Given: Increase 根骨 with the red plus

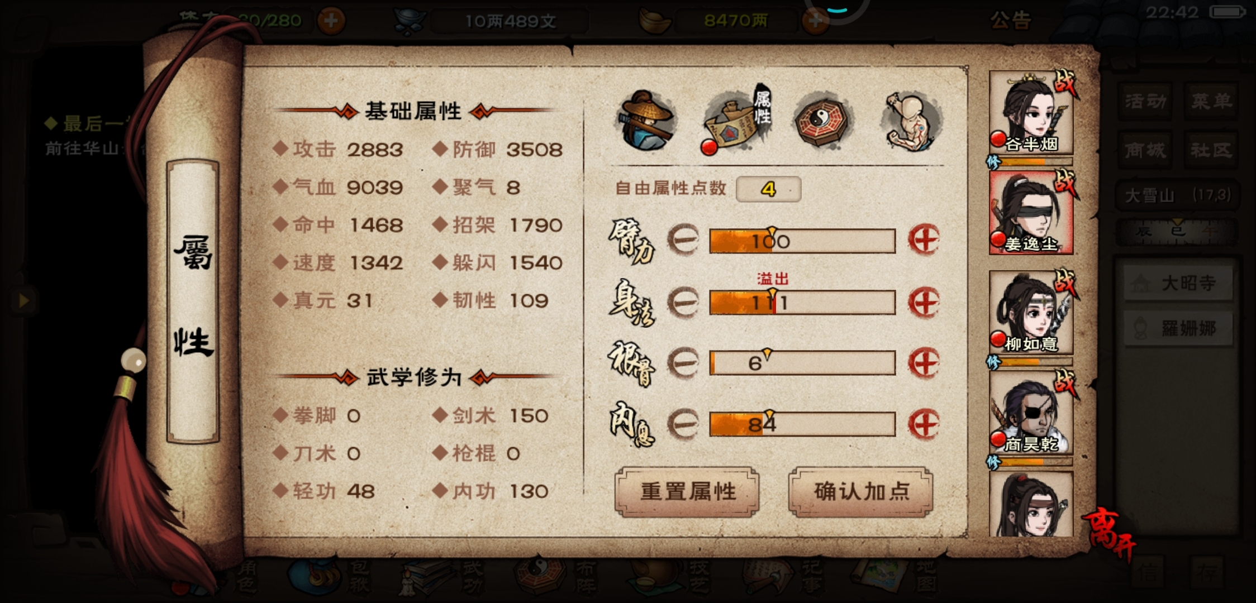Looking at the screenshot, I should (x=924, y=363).
